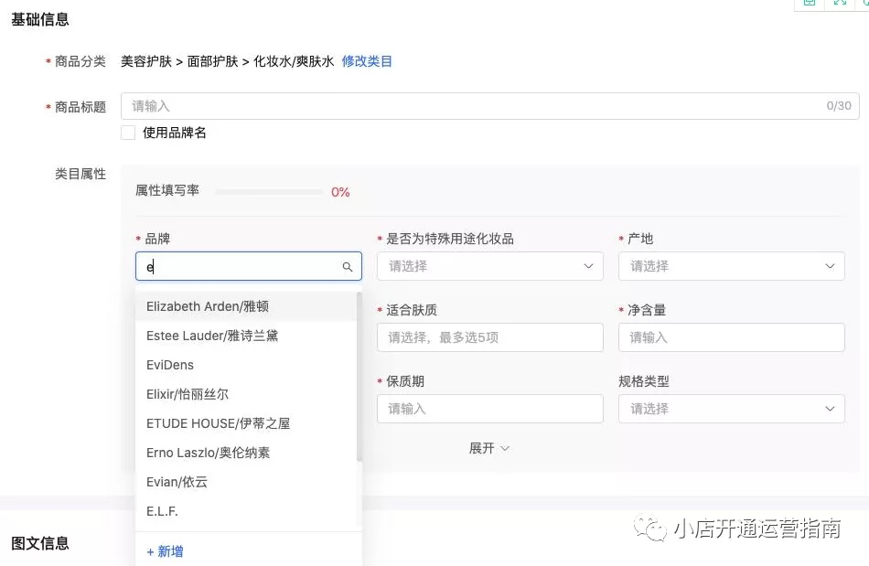Expand more attributes via 展开

tap(488, 448)
